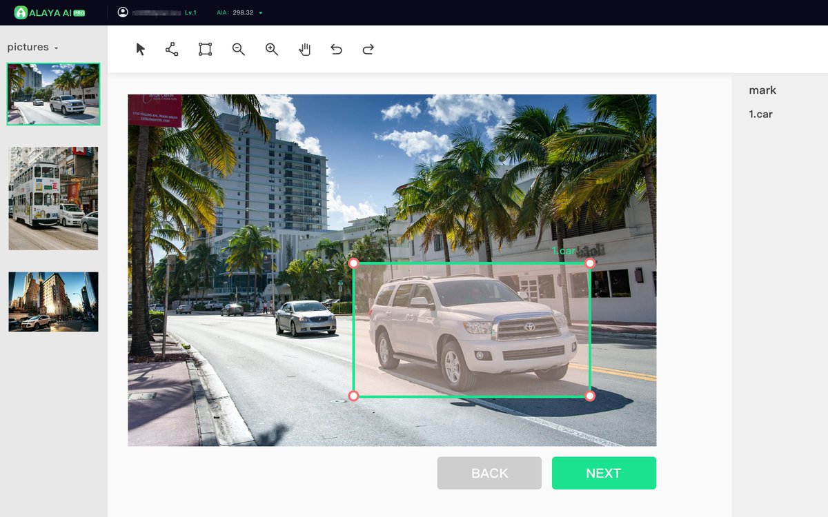Viewport: 828px width, 517px height.
Task: Open the tram street photo thumbnail
Action: 53,197
